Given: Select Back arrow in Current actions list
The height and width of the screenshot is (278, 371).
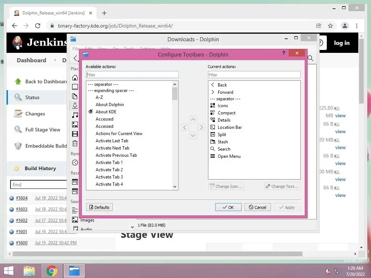Looking at the screenshot, I should (x=213, y=85).
